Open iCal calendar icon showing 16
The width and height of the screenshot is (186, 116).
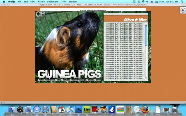[x=62, y=110]
